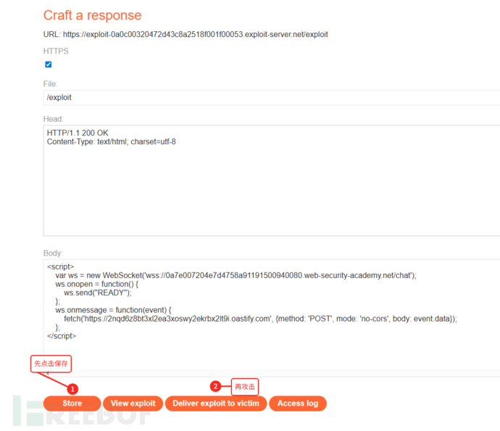Click the 'File:' label
Image resolution: width=500 pixels, height=431 pixels.
51,84
